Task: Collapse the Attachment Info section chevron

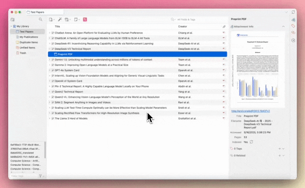Action: pyautogui.click(x=283, y=27)
